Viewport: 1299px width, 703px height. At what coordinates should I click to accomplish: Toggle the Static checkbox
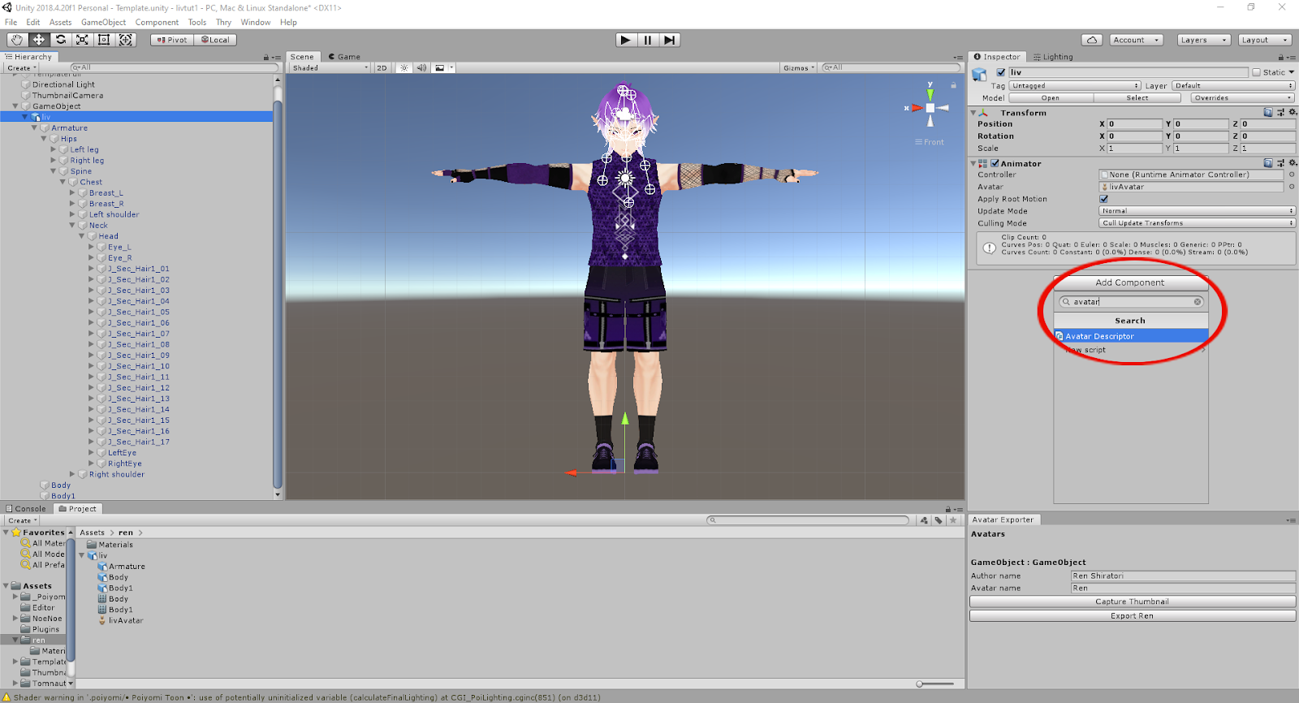(1257, 72)
